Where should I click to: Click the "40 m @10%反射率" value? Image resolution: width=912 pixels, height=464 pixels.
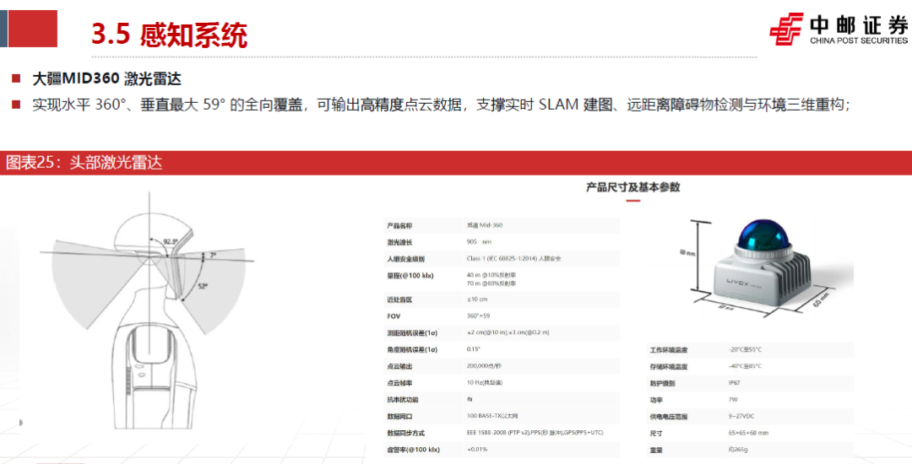point(491,275)
